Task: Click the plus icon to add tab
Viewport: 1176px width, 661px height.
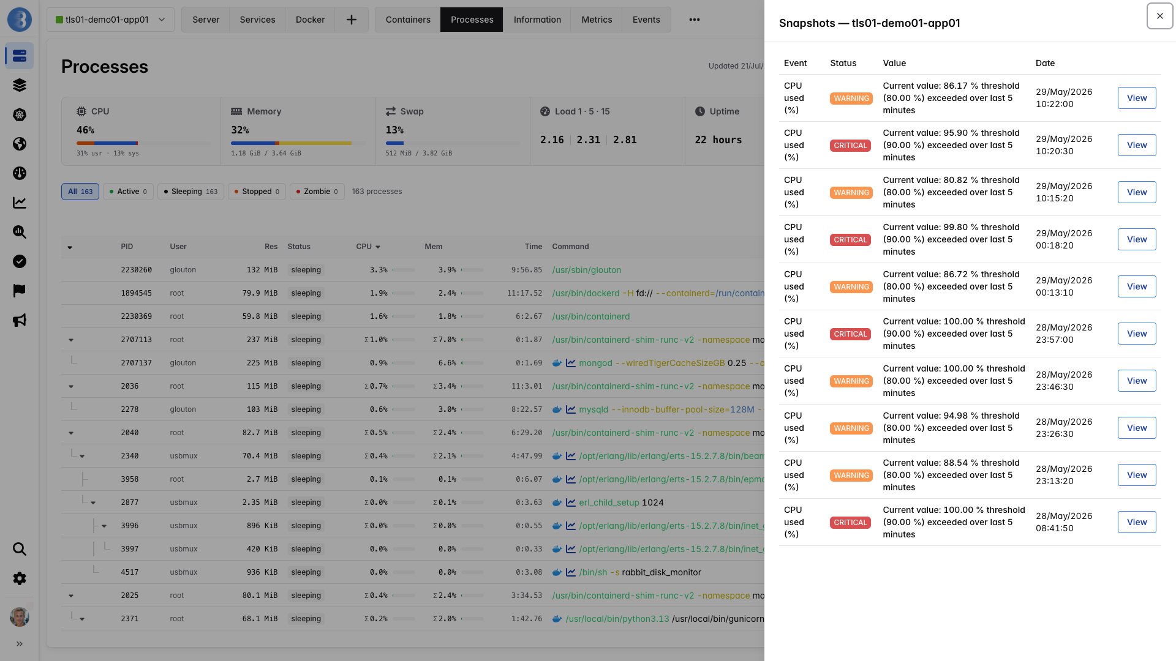Action: click(x=352, y=20)
